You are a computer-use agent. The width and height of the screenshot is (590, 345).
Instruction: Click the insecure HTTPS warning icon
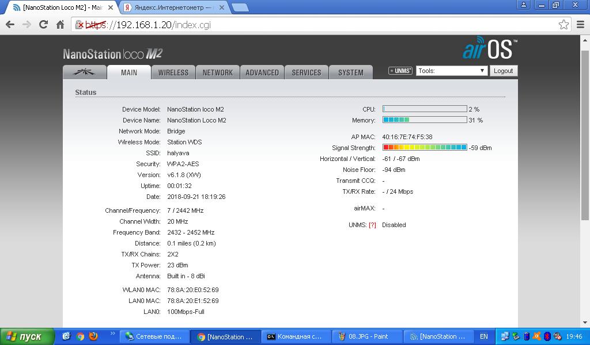(x=80, y=25)
